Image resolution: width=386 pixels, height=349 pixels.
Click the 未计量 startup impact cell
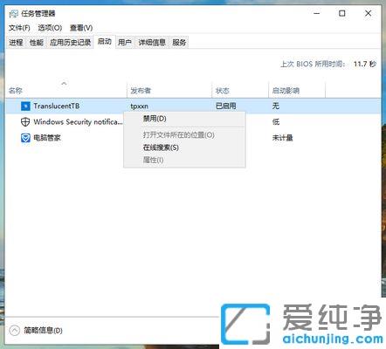coord(282,138)
